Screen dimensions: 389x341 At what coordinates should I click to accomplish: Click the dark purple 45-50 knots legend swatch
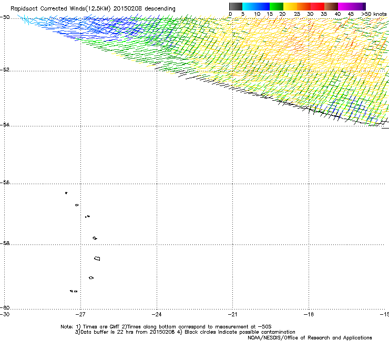point(359,6)
